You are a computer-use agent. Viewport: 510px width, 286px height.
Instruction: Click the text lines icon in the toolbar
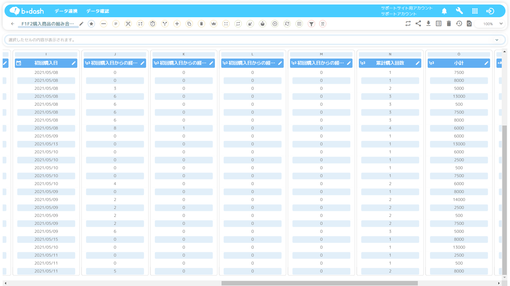coord(116,24)
